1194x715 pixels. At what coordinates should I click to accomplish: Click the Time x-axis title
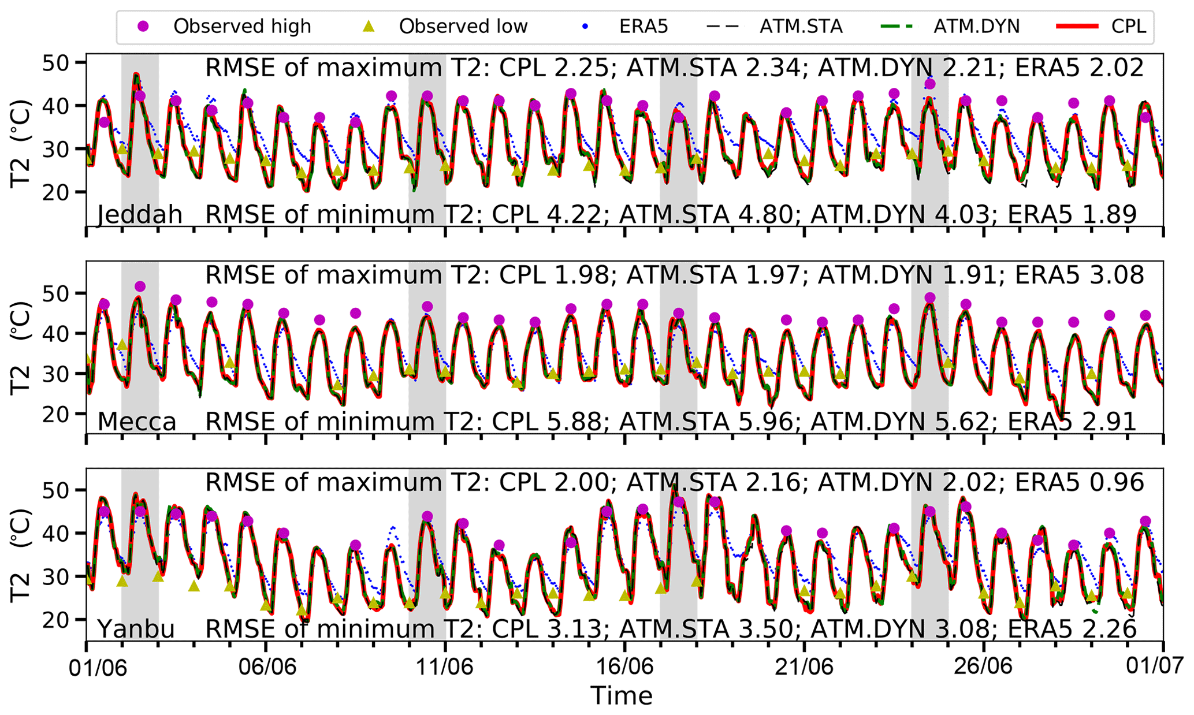coord(622,696)
